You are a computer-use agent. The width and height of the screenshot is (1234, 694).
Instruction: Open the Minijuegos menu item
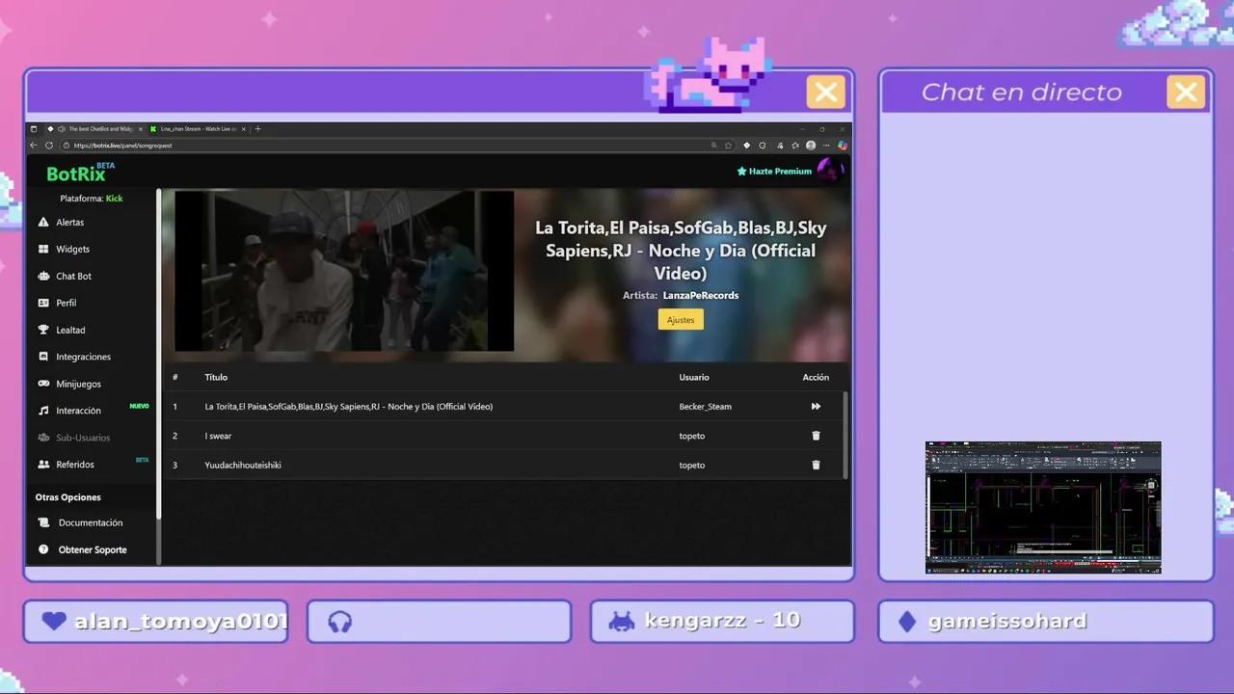pos(78,384)
